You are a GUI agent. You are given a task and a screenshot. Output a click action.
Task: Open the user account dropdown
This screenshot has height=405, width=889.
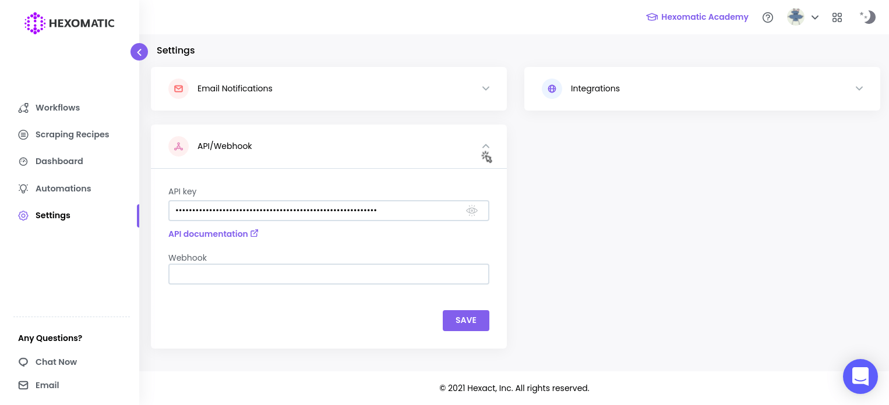(x=815, y=17)
